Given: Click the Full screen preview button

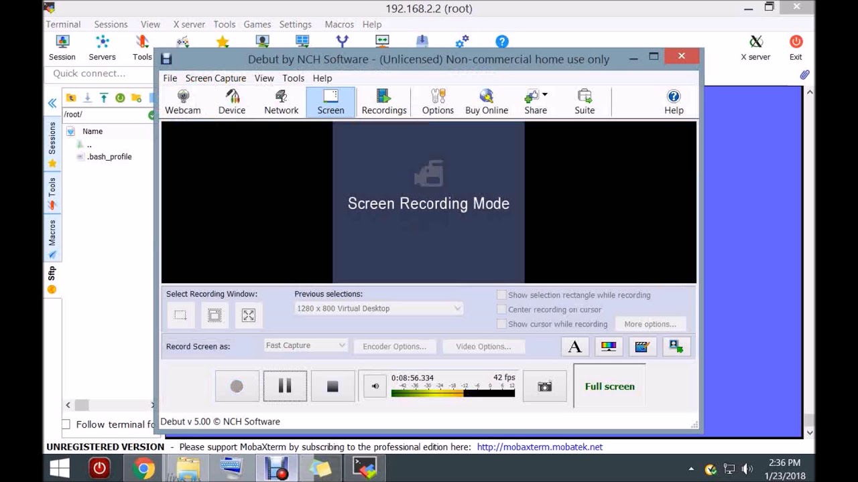Looking at the screenshot, I should (609, 386).
